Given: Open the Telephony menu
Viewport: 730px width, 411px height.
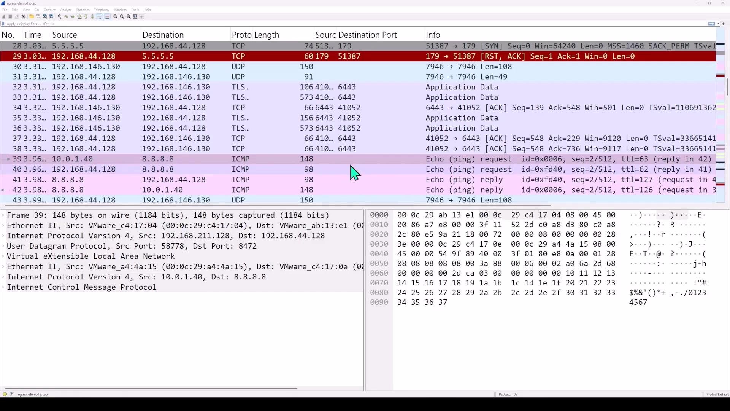Looking at the screenshot, I should [102, 10].
